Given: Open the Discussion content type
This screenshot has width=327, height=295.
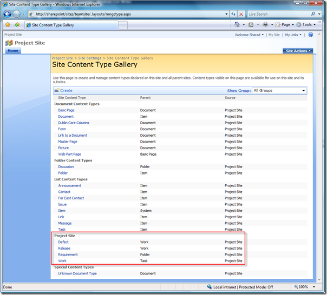Looking at the screenshot, I should (x=66, y=166).
